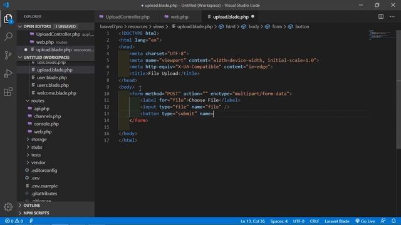Click html in the breadcrumb
The width and height of the screenshot is (401, 225).
click(230, 26)
